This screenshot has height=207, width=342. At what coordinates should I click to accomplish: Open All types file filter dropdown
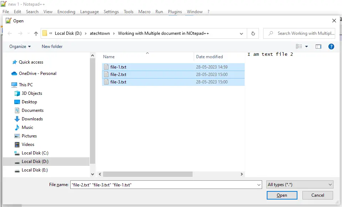point(300,185)
